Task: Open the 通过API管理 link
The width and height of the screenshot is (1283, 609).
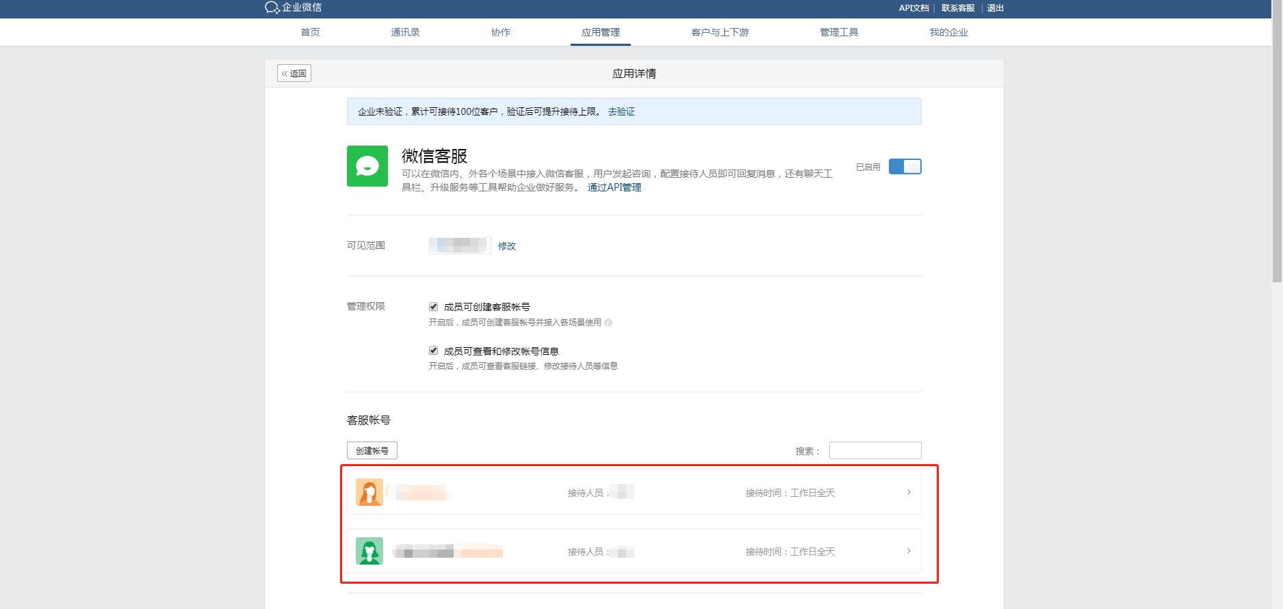Action: tap(614, 187)
